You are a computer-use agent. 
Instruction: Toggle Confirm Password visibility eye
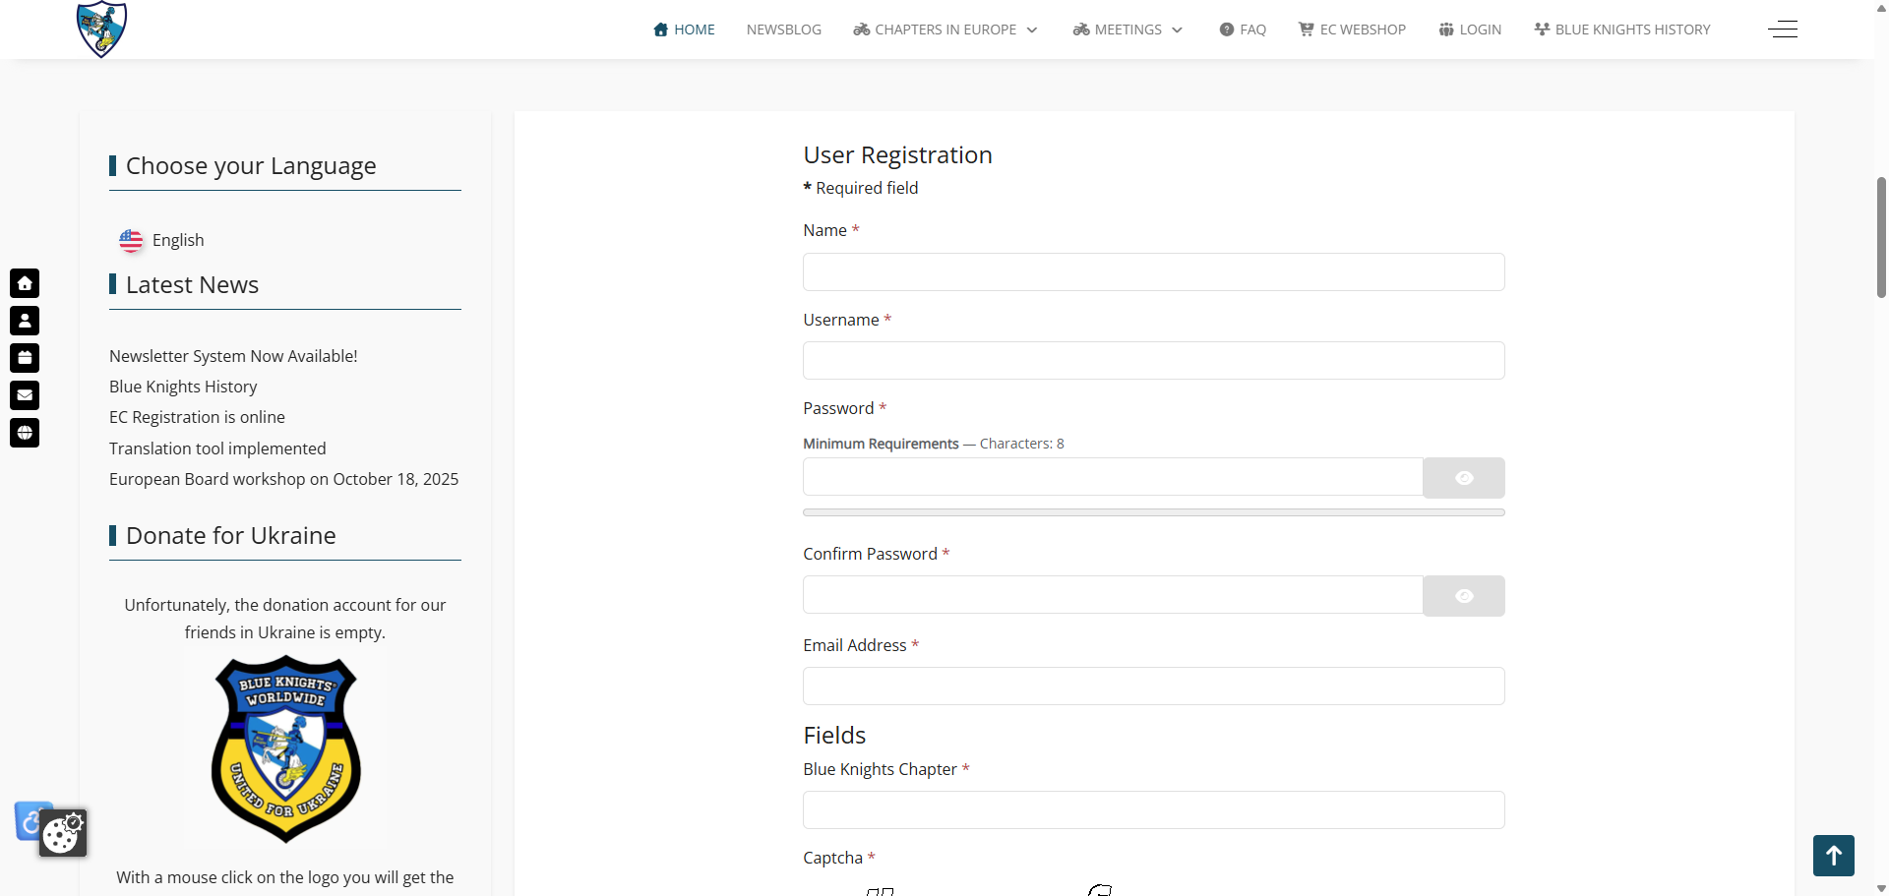click(1463, 596)
